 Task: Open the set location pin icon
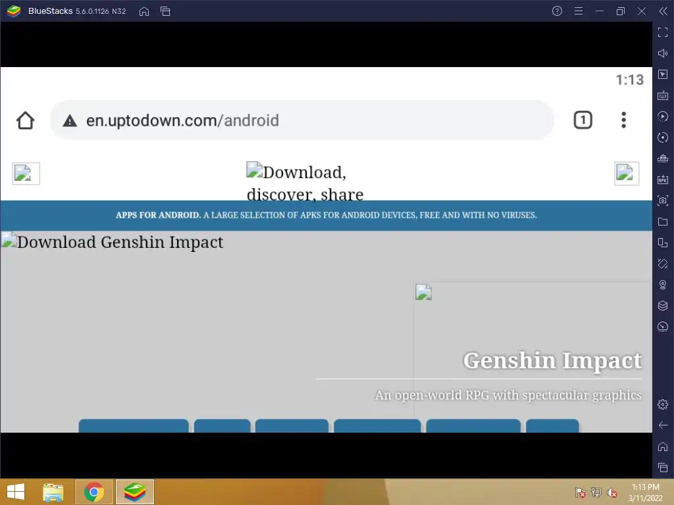coord(662,285)
